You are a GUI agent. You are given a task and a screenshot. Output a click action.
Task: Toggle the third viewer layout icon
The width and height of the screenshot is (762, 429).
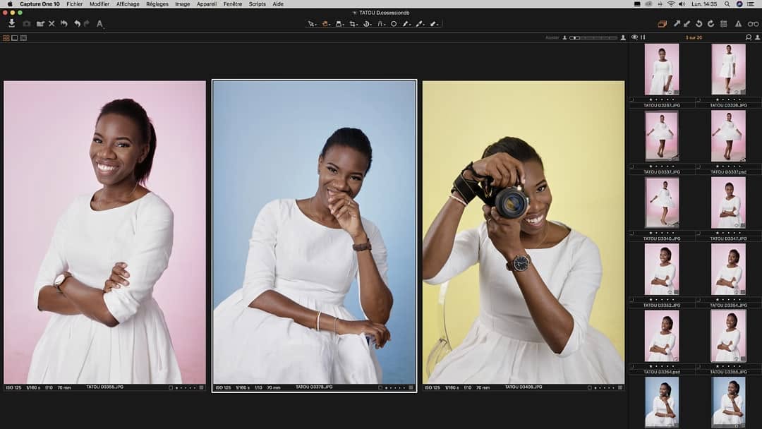click(x=23, y=38)
